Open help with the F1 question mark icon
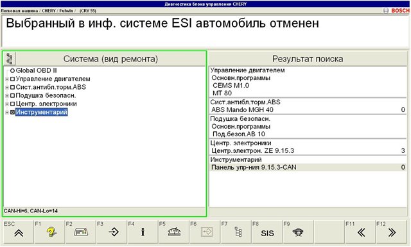 click(x=49, y=232)
